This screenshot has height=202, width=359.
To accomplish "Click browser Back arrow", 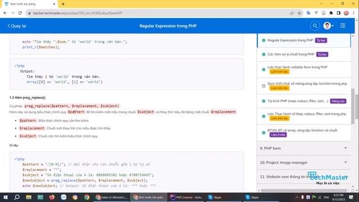I will coord(5,13).
